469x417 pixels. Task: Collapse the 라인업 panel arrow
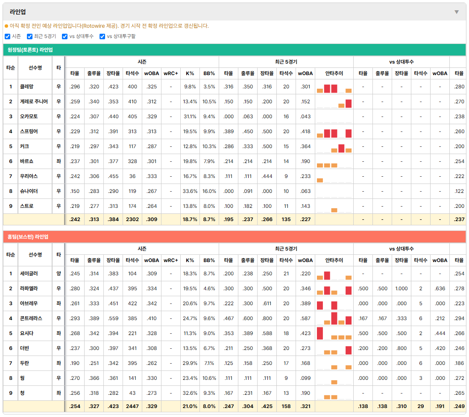coord(457,12)
